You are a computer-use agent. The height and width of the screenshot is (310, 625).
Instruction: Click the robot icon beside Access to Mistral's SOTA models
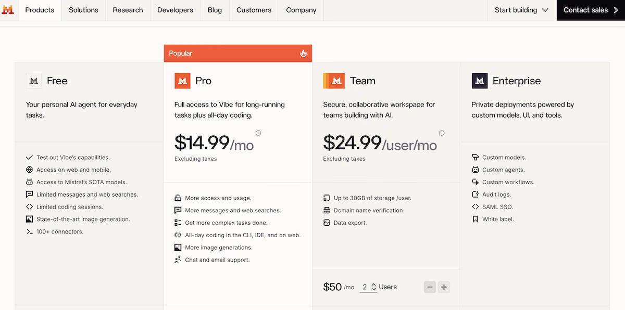pos(29,182)
